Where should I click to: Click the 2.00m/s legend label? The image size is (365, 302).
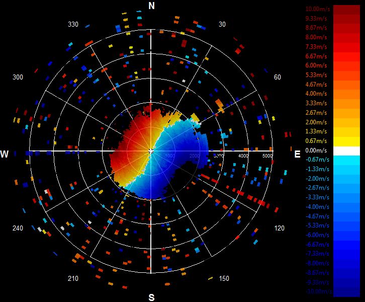[316, 122]
